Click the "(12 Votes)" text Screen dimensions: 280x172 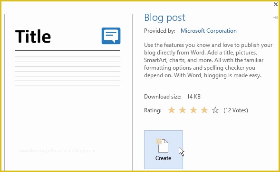236,110
